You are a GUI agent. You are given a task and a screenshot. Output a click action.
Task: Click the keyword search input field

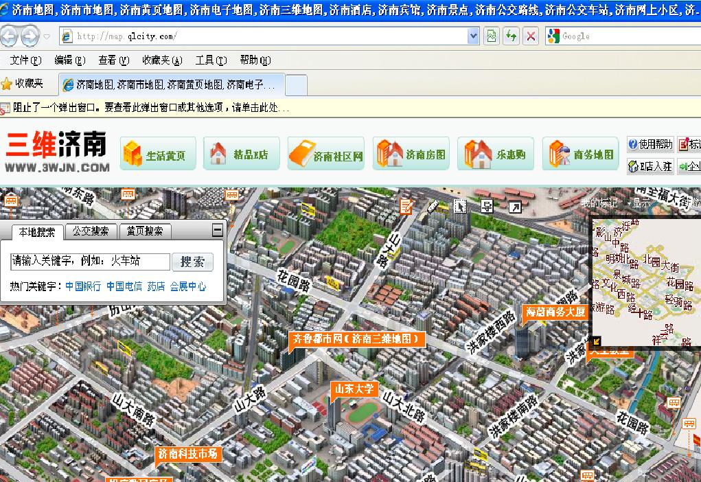point(91,261)
